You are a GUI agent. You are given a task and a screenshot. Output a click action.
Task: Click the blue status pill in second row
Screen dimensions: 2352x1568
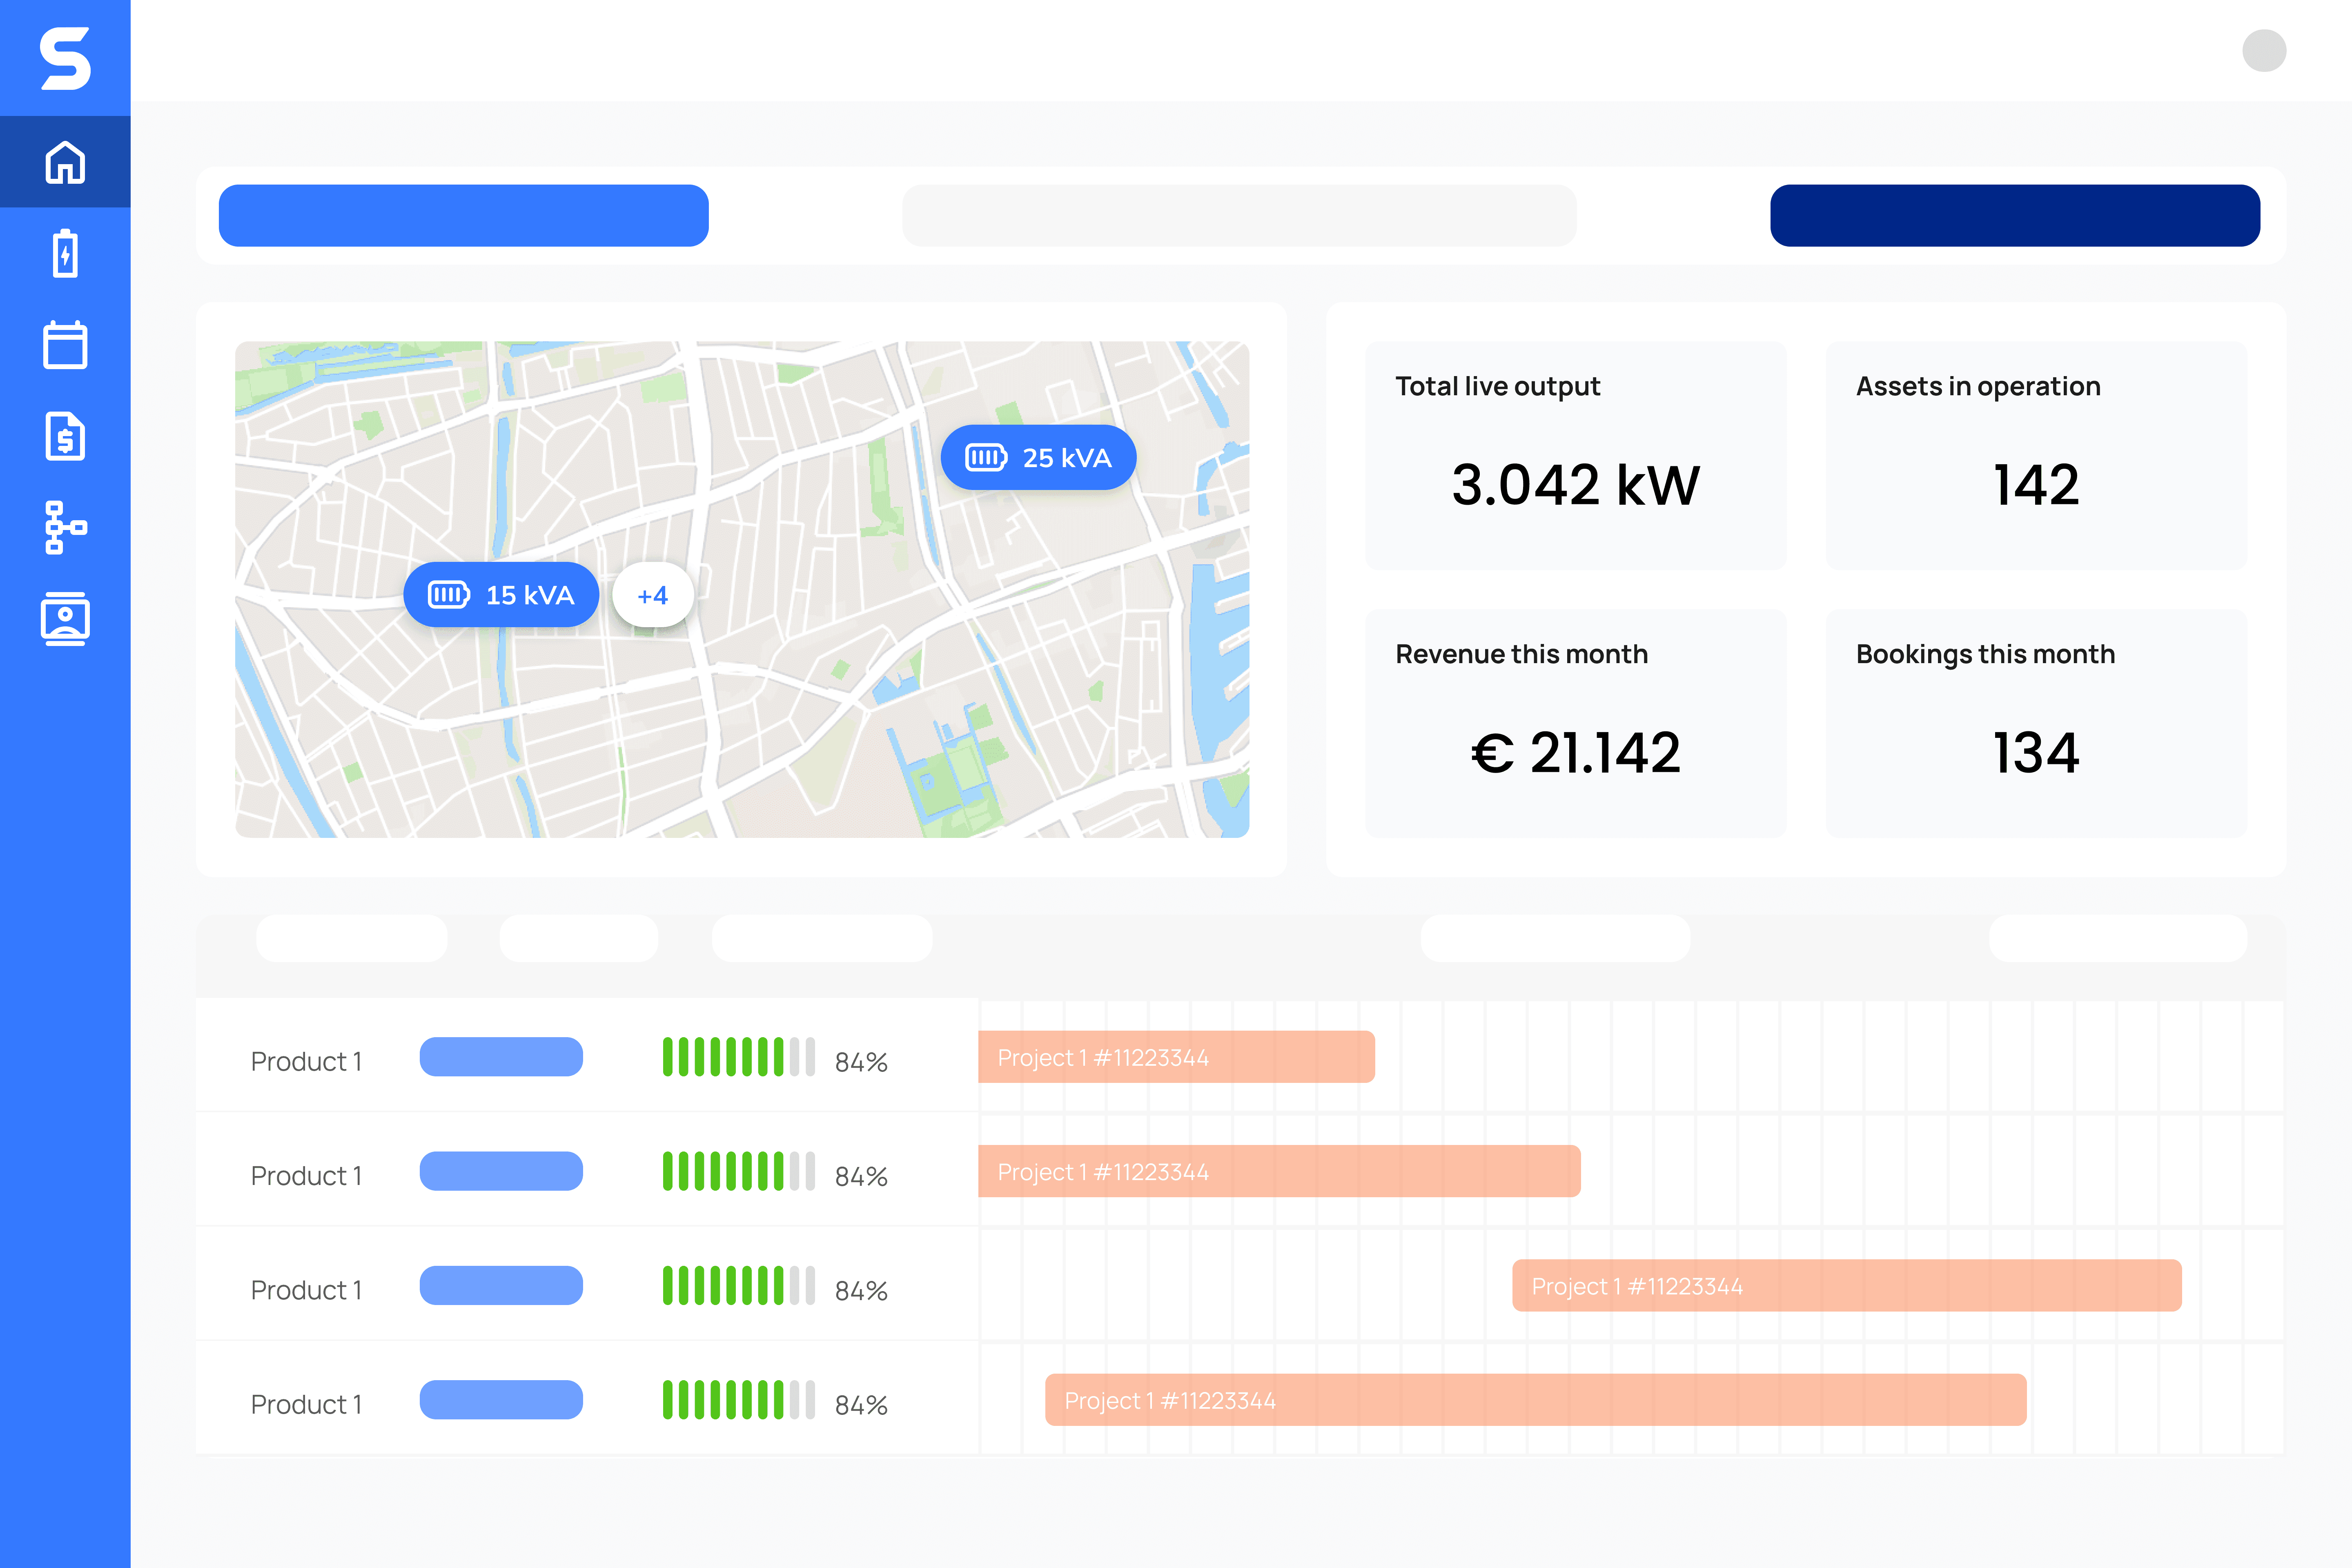click(501, 1171)
